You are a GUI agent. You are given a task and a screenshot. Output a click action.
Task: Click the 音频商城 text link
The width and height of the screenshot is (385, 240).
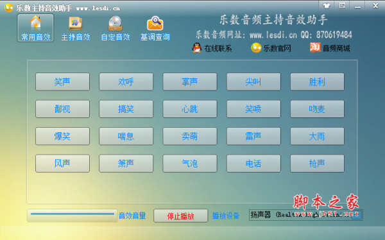tap(336, 48)
